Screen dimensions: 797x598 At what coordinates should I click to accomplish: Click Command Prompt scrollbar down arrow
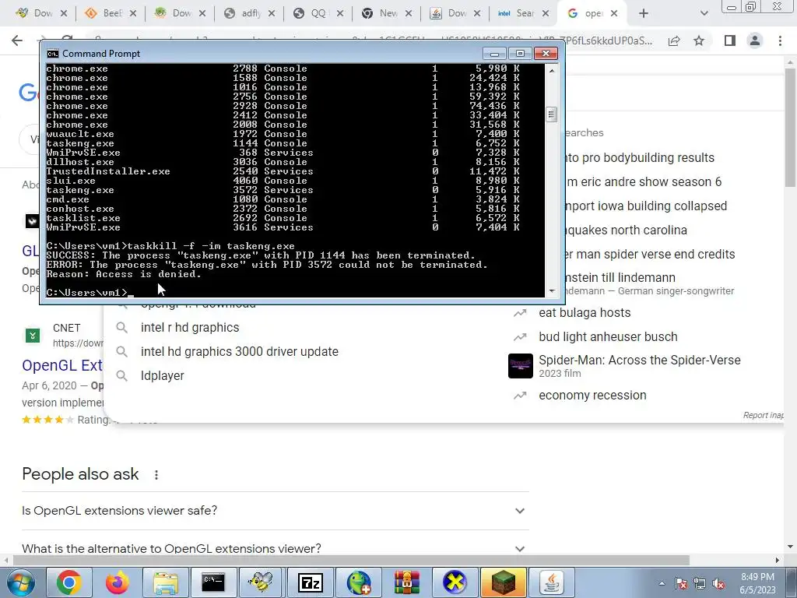tap(552, 291)
